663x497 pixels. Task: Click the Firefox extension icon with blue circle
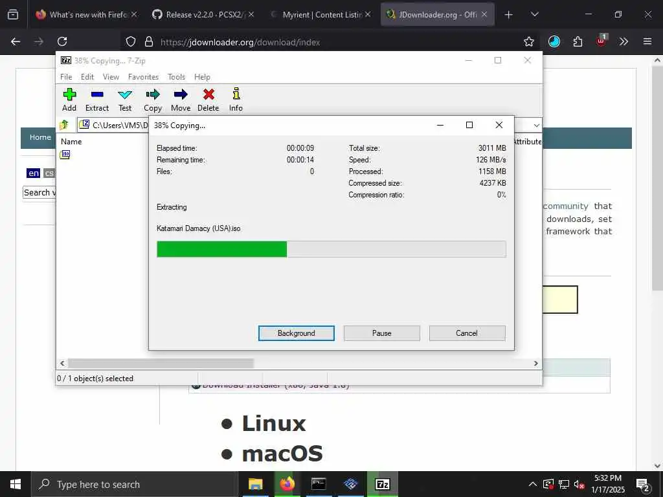click(554, 41)
